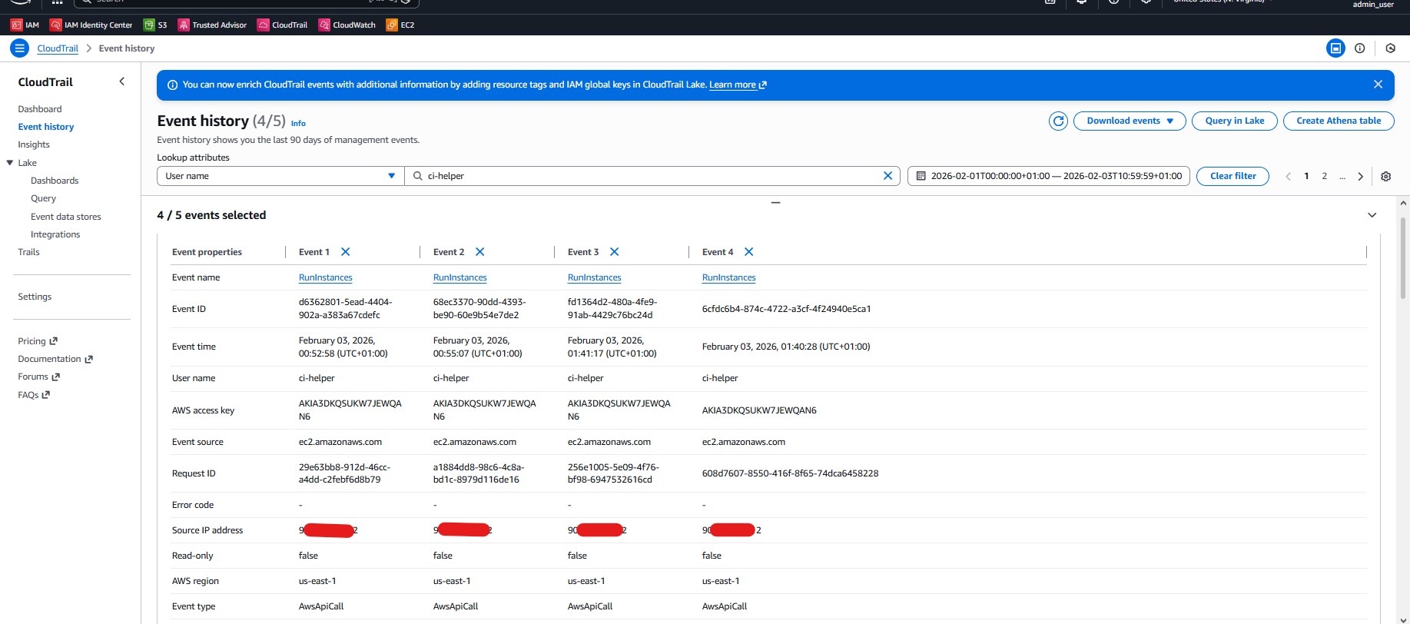Go to Insights in sidebar
This screenshot has width=1410, height=624.
[x=34, y=144]
